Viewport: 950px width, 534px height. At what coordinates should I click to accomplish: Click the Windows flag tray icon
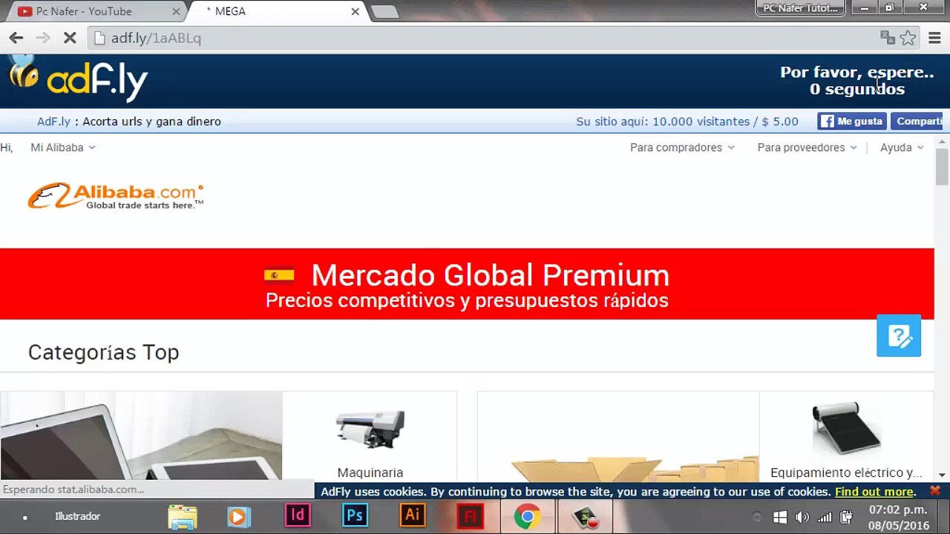point(779,517)
